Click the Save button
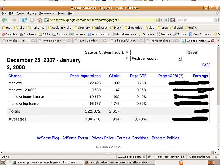Image resolution: width=220 pixels, height=165 pixels. [192, 52]
